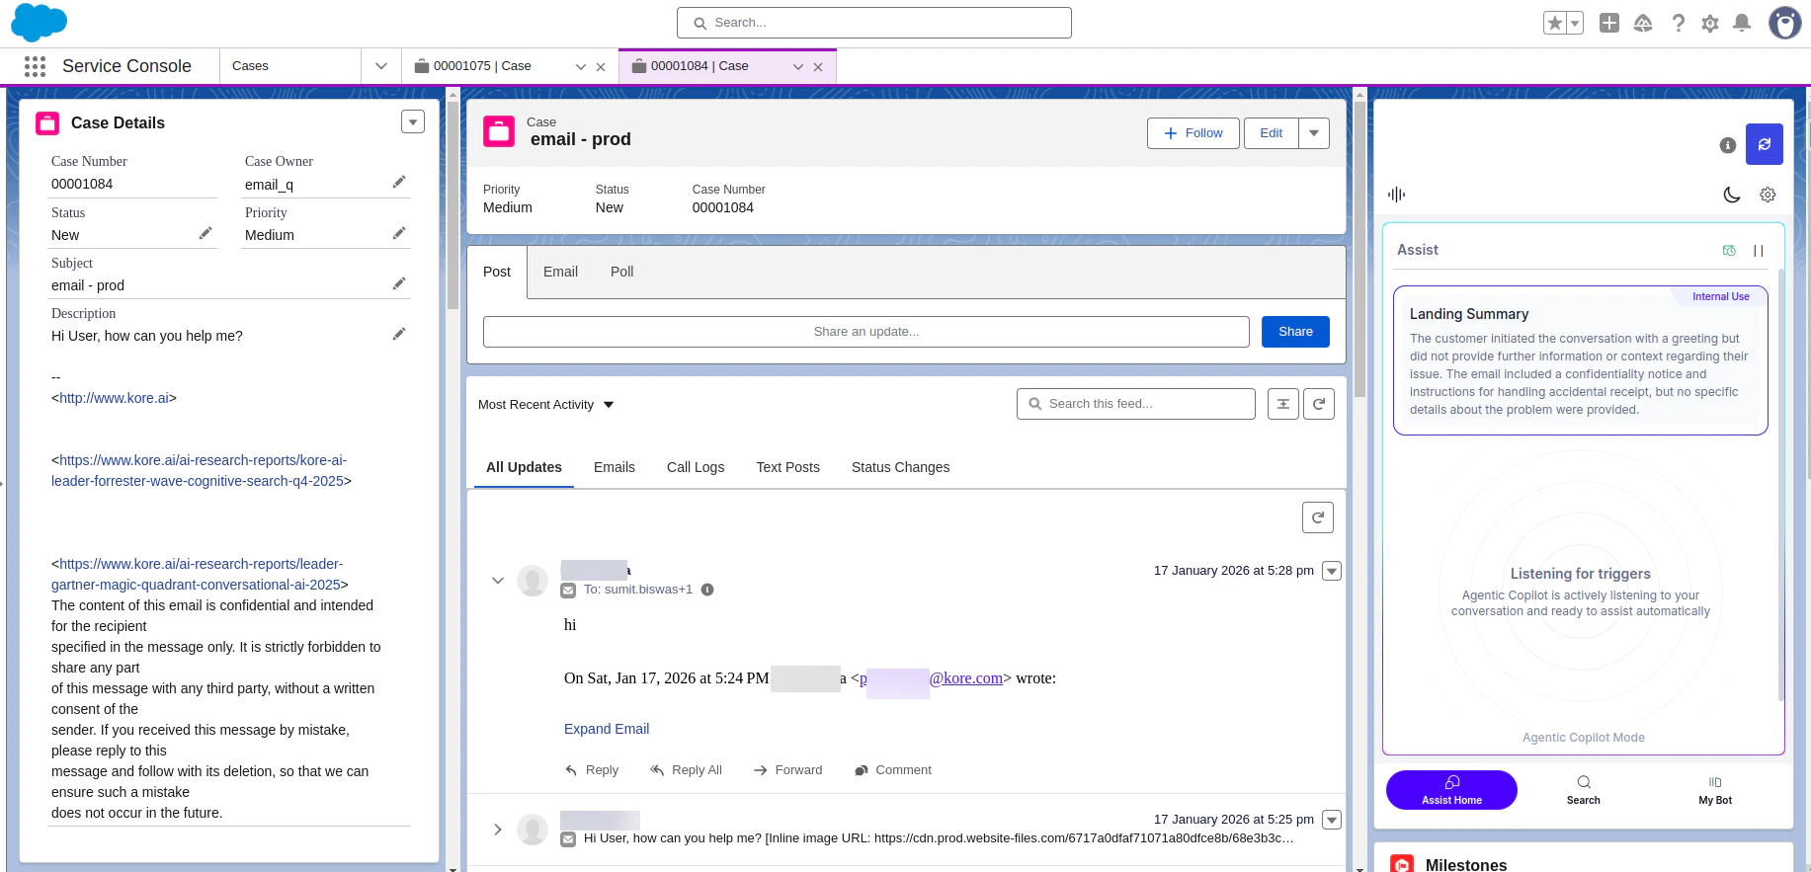The width and height of the screenshot is (1811, 872).
Task: Open the Gartner magic quadrant report link
Action: [198, 575]
